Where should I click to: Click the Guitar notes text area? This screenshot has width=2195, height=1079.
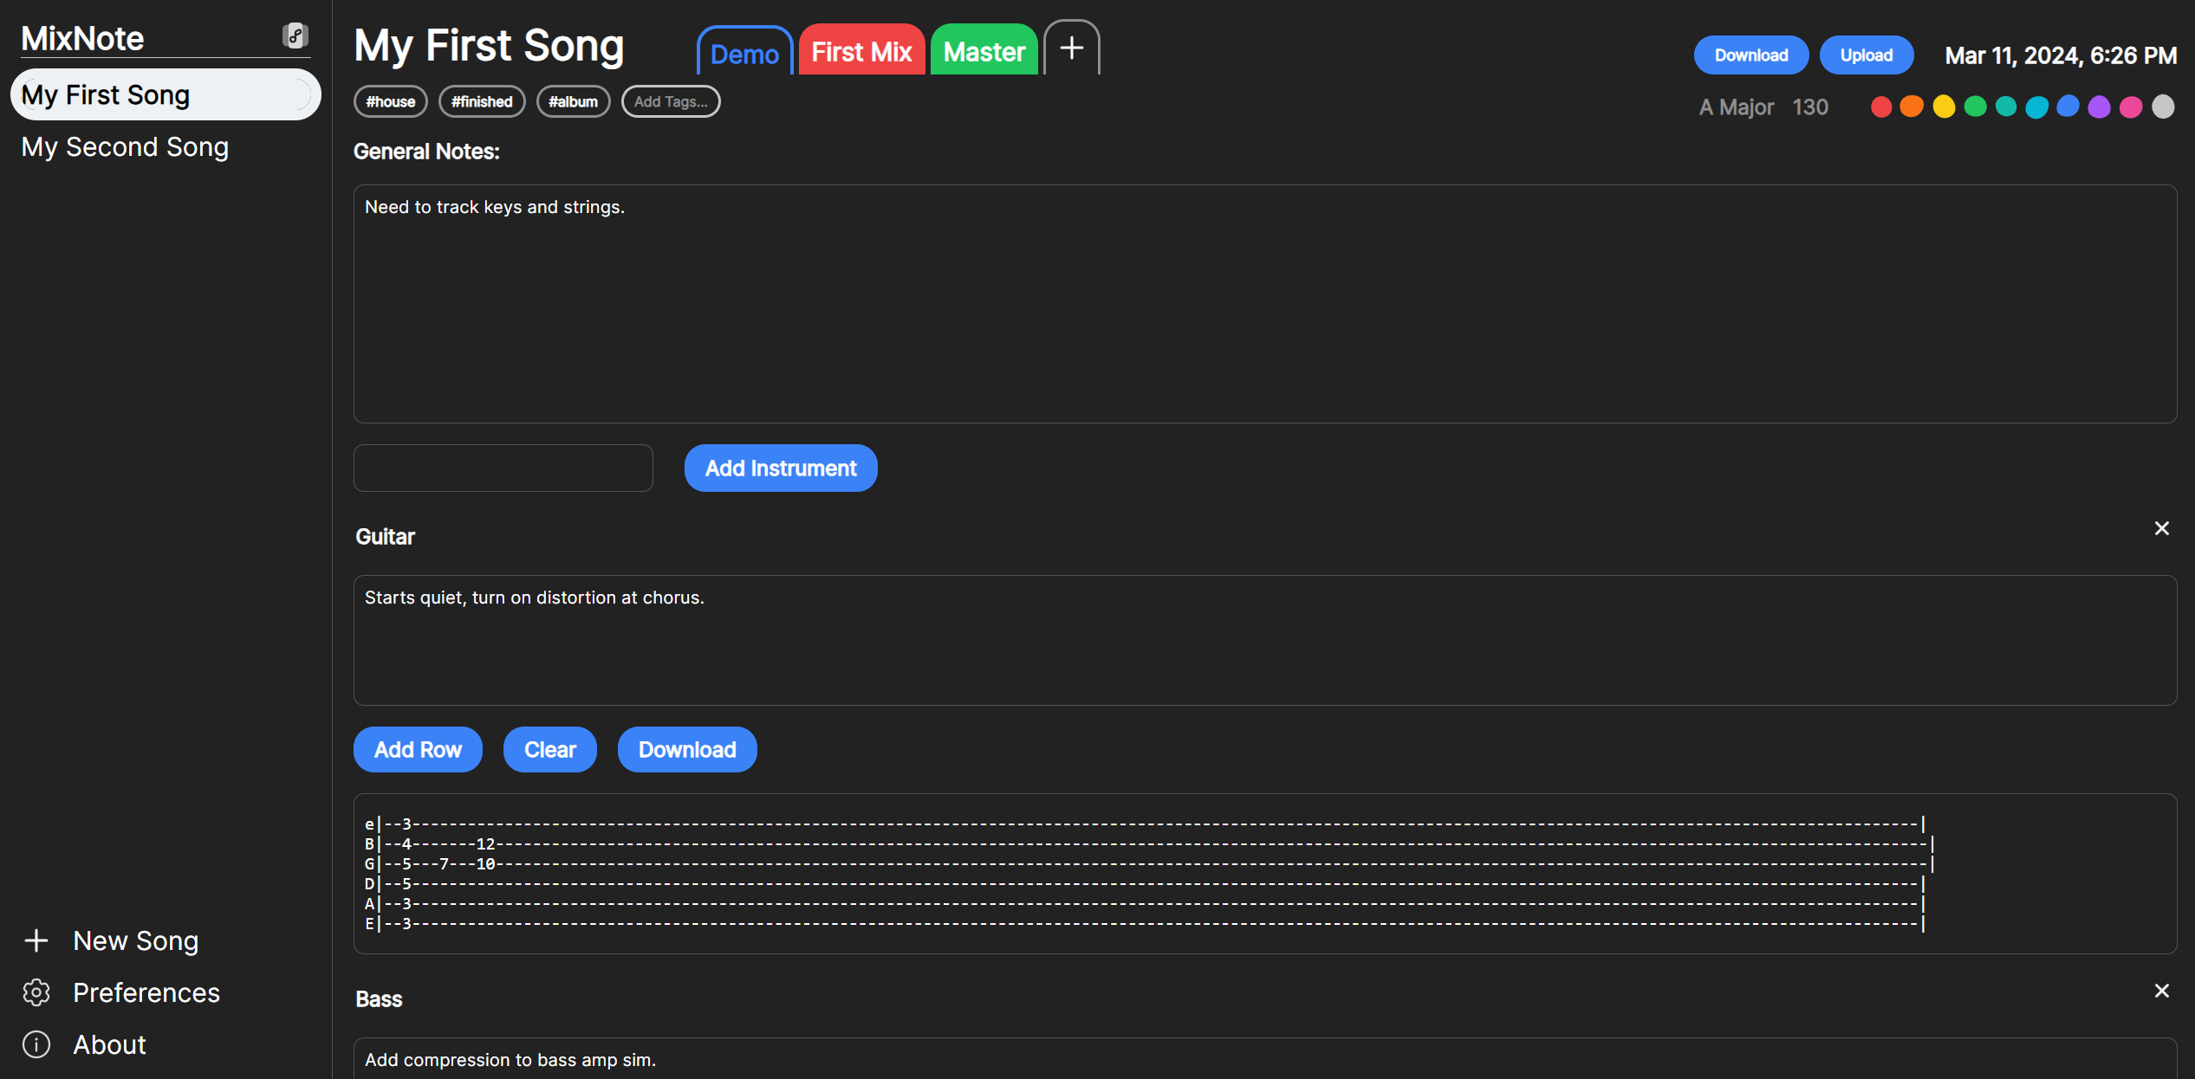point(1265,641)
